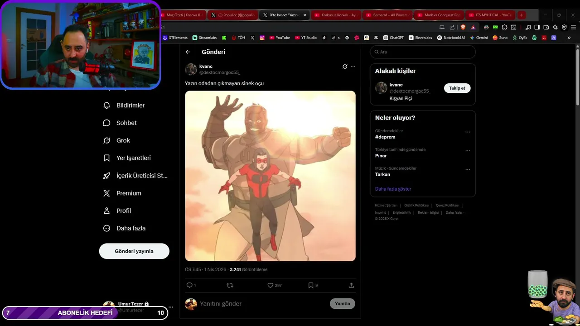The image size is (580, 326).
Task: Click the Yanıtla reply button
Action: coord(342,304)
